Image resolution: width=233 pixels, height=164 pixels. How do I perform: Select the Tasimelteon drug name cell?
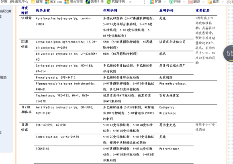pos(62,98)
